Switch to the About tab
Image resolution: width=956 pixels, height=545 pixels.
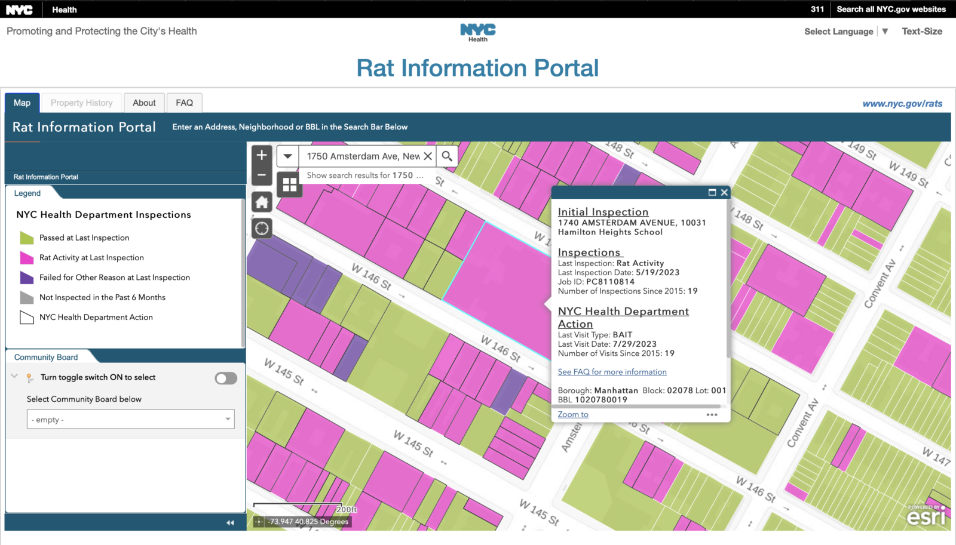pos(144,103)
